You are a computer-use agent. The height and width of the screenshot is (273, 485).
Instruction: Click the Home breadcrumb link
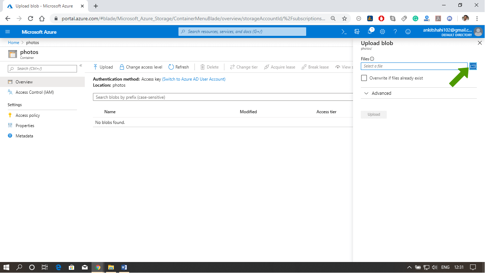point(13,43)
